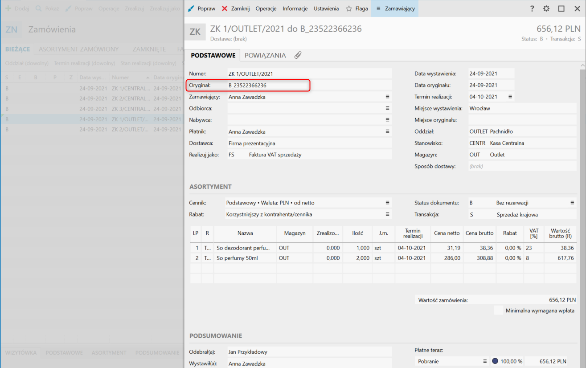Open ASORTYMENT ZAMÓWIONY tab in background window
Viewport: 586px width, 368px height.
tap(79, 49)
